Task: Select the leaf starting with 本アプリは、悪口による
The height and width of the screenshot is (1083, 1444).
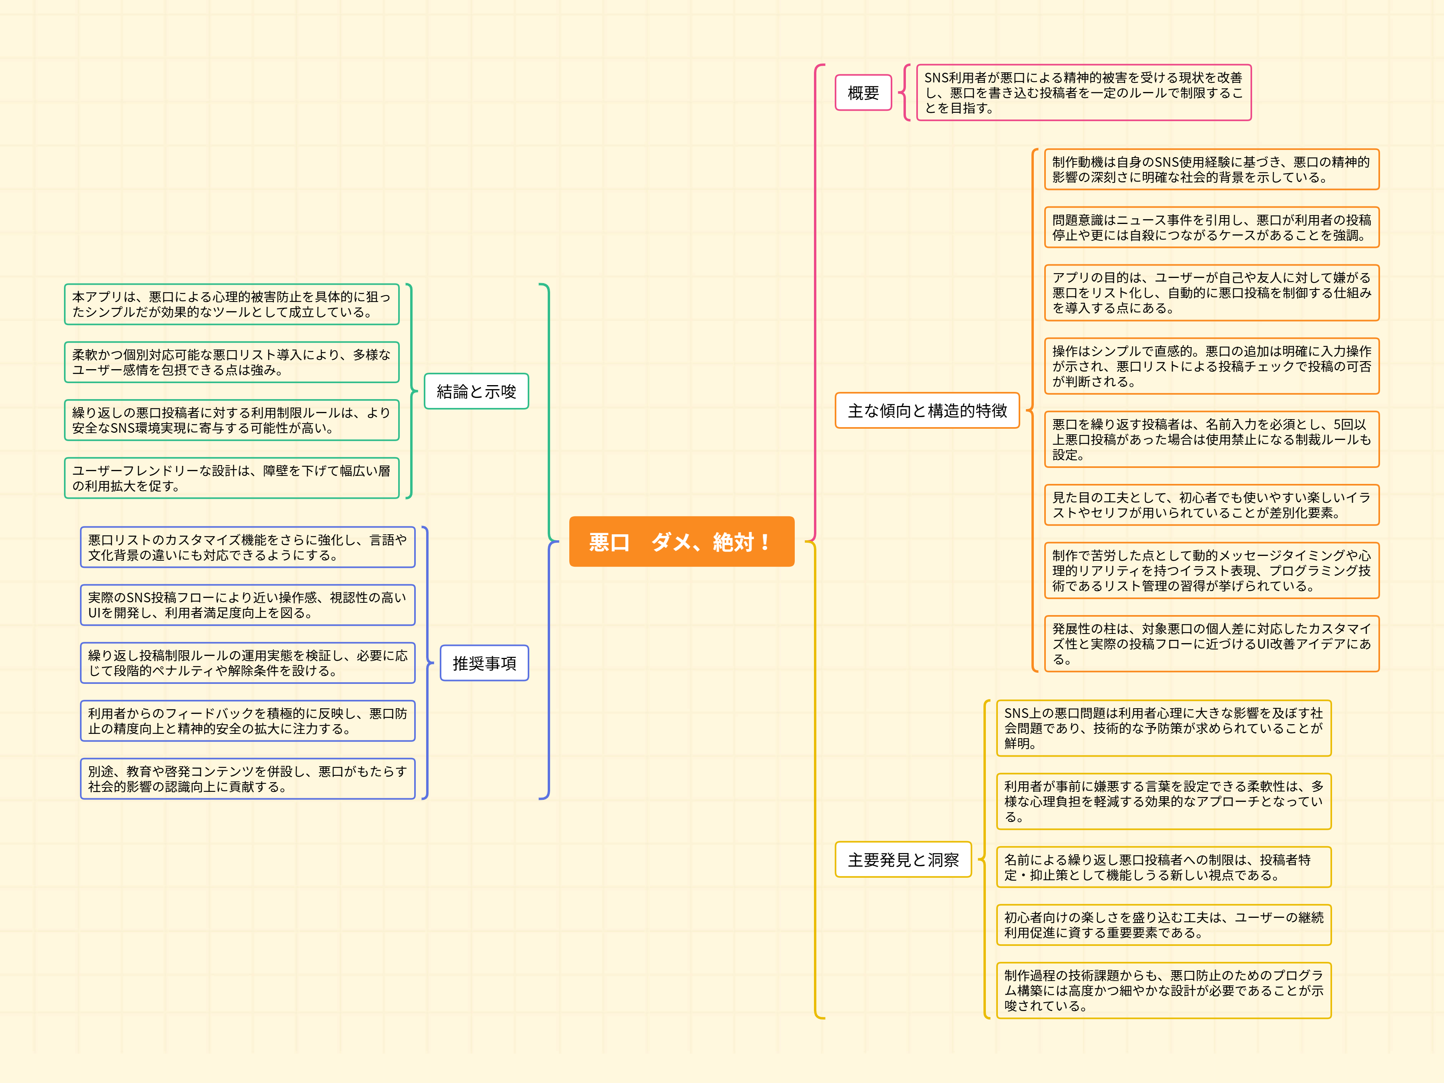Action: (x=231, y=304)
